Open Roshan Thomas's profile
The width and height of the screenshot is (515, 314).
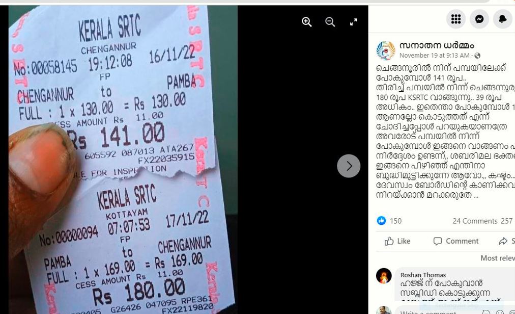tap(423, 275)
